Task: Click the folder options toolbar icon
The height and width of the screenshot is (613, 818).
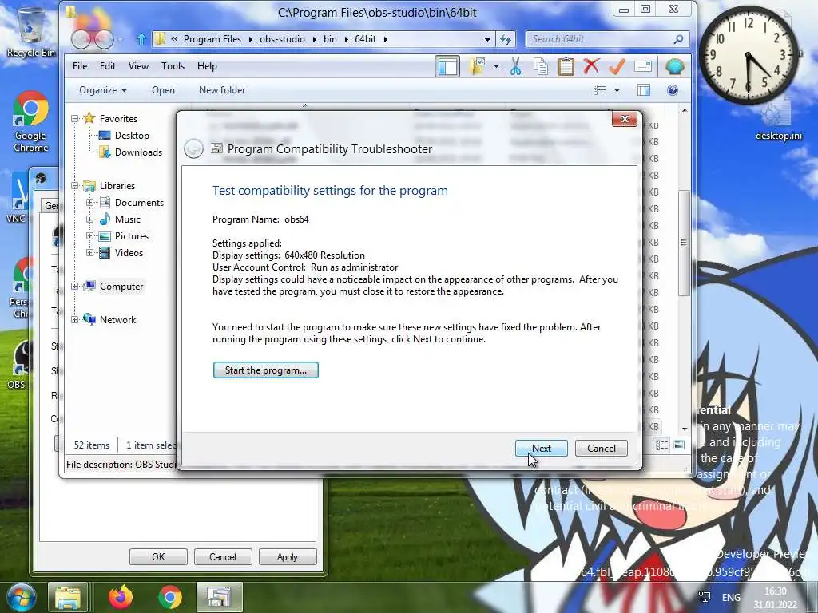Action: pos(478,67)
